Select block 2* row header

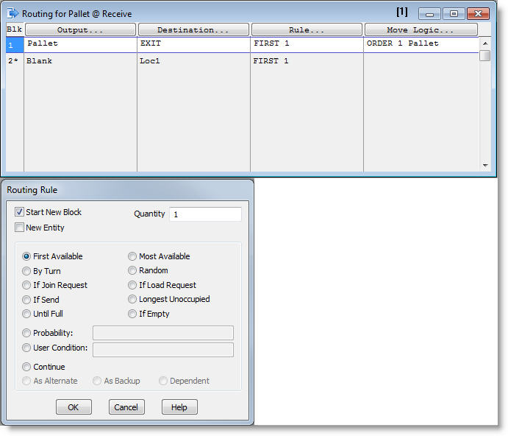(15, 61)
